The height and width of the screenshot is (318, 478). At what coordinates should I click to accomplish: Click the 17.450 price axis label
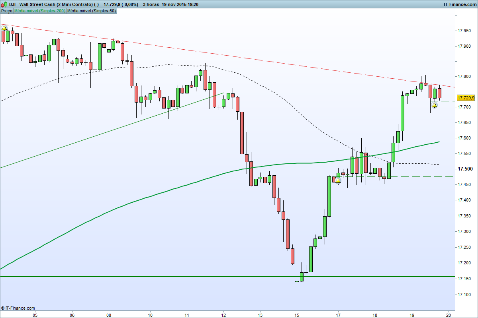pos(464,184)
